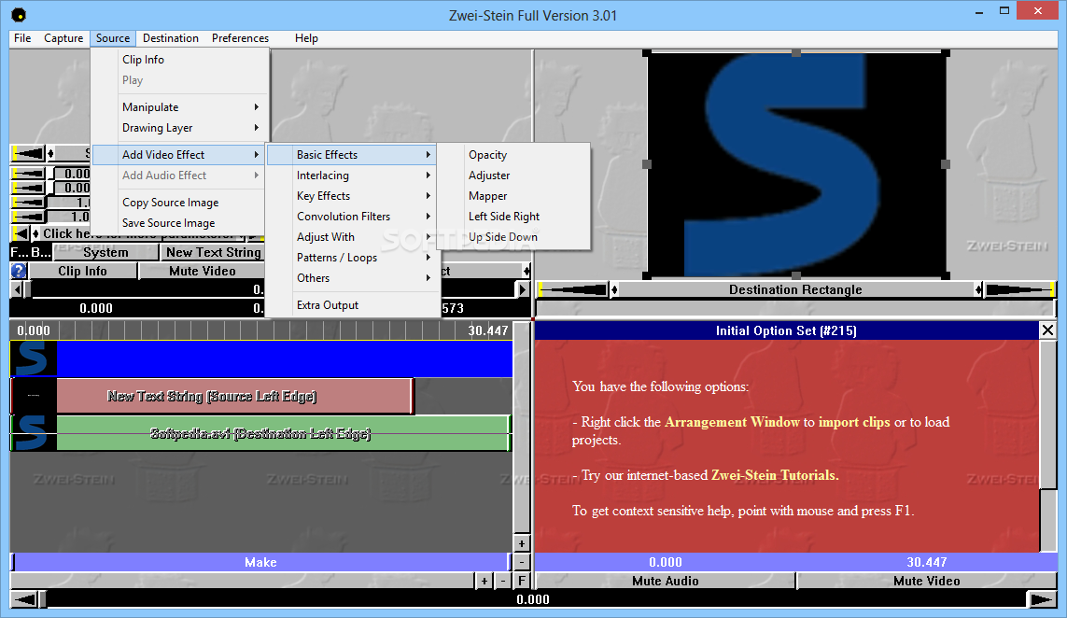Expand the Interlacing effects submenu

point(352,175)
